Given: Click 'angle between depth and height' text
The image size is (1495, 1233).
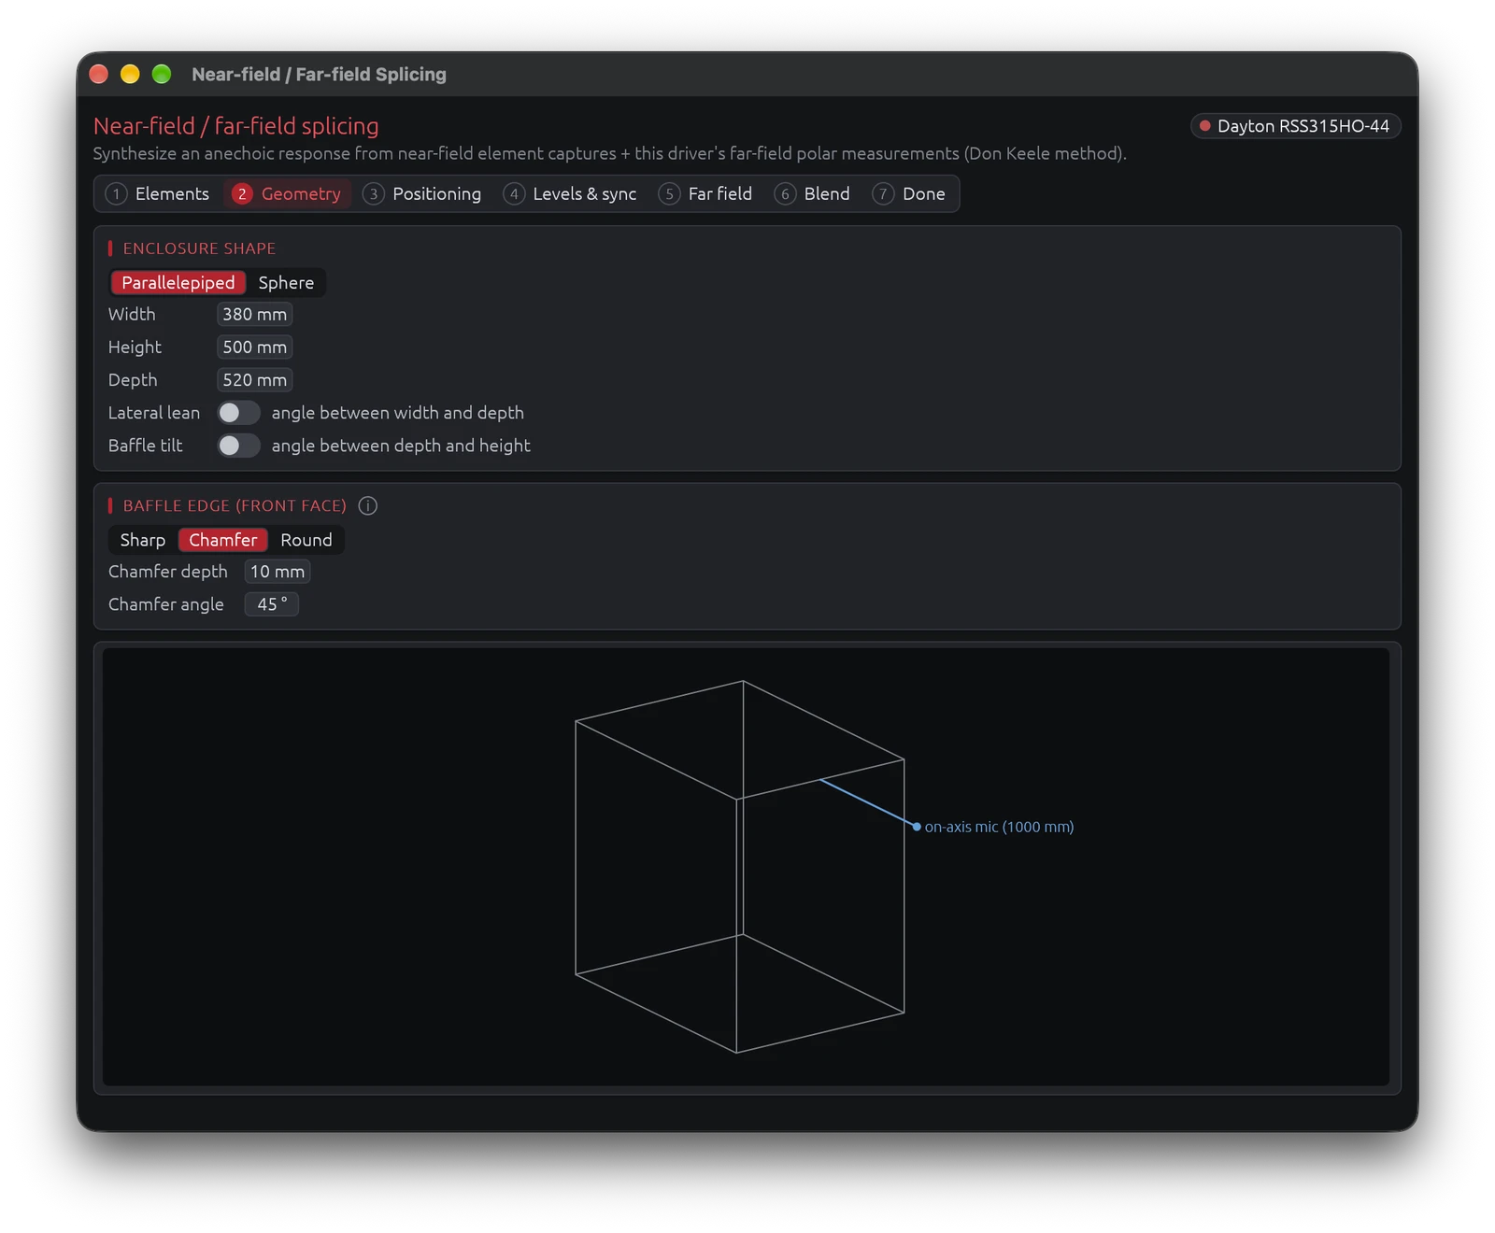Looking at the screenshot, I should (x=401, y=446).
